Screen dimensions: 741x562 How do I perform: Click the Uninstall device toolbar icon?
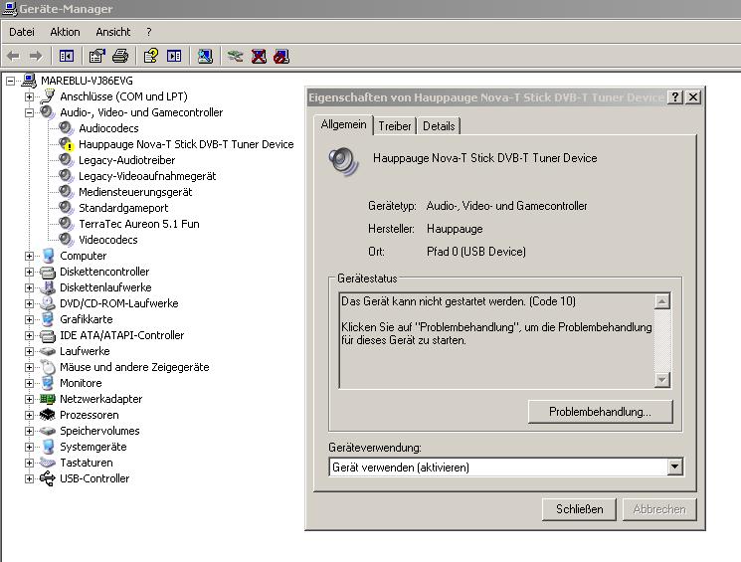coord(259,57)
